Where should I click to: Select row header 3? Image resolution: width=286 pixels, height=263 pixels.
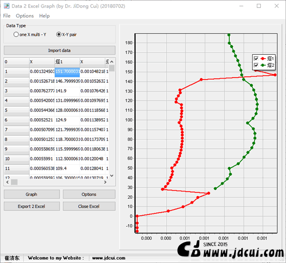pyautogui.click(x=17, y=91)
